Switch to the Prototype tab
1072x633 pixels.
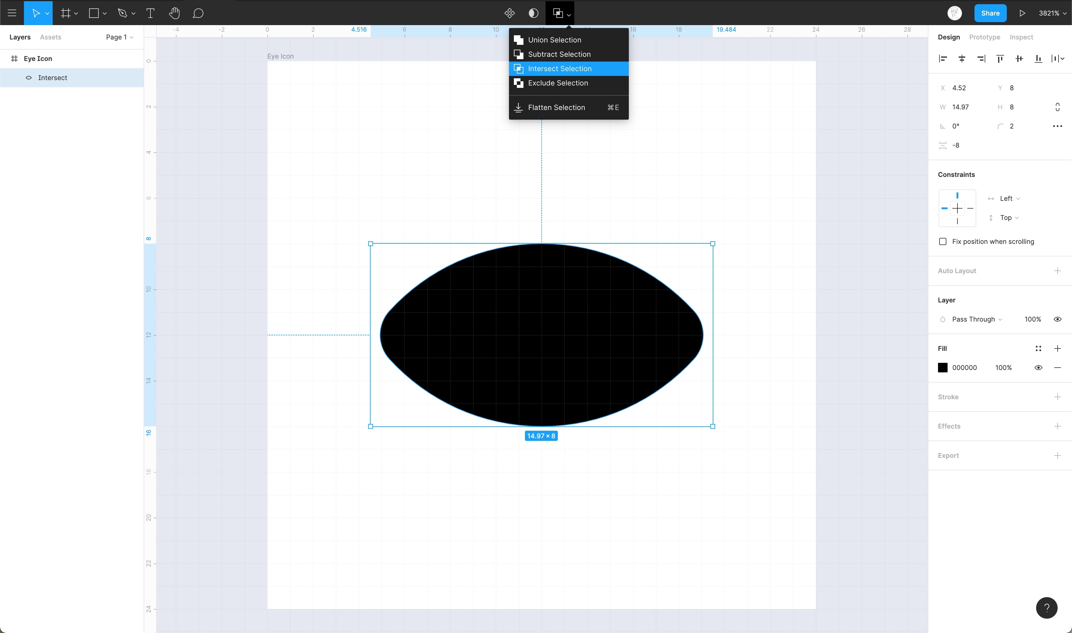pyautogui.click(x=985, y=37)
